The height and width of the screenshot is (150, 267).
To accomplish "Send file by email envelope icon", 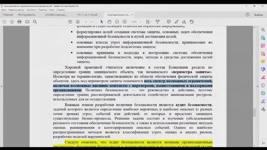I will 27,22.
